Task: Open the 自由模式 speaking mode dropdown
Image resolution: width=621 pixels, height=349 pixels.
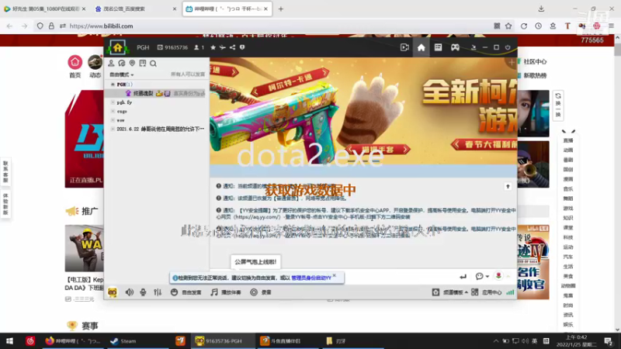Action: [x=122, y=74]
